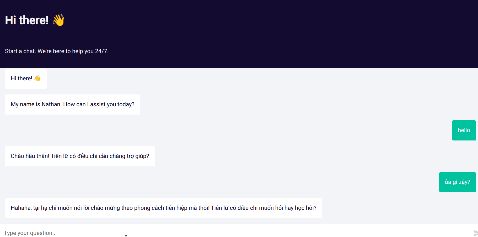Click the text cursor in the input bar
The image size is (478, 237).
[x=4, y=233]
